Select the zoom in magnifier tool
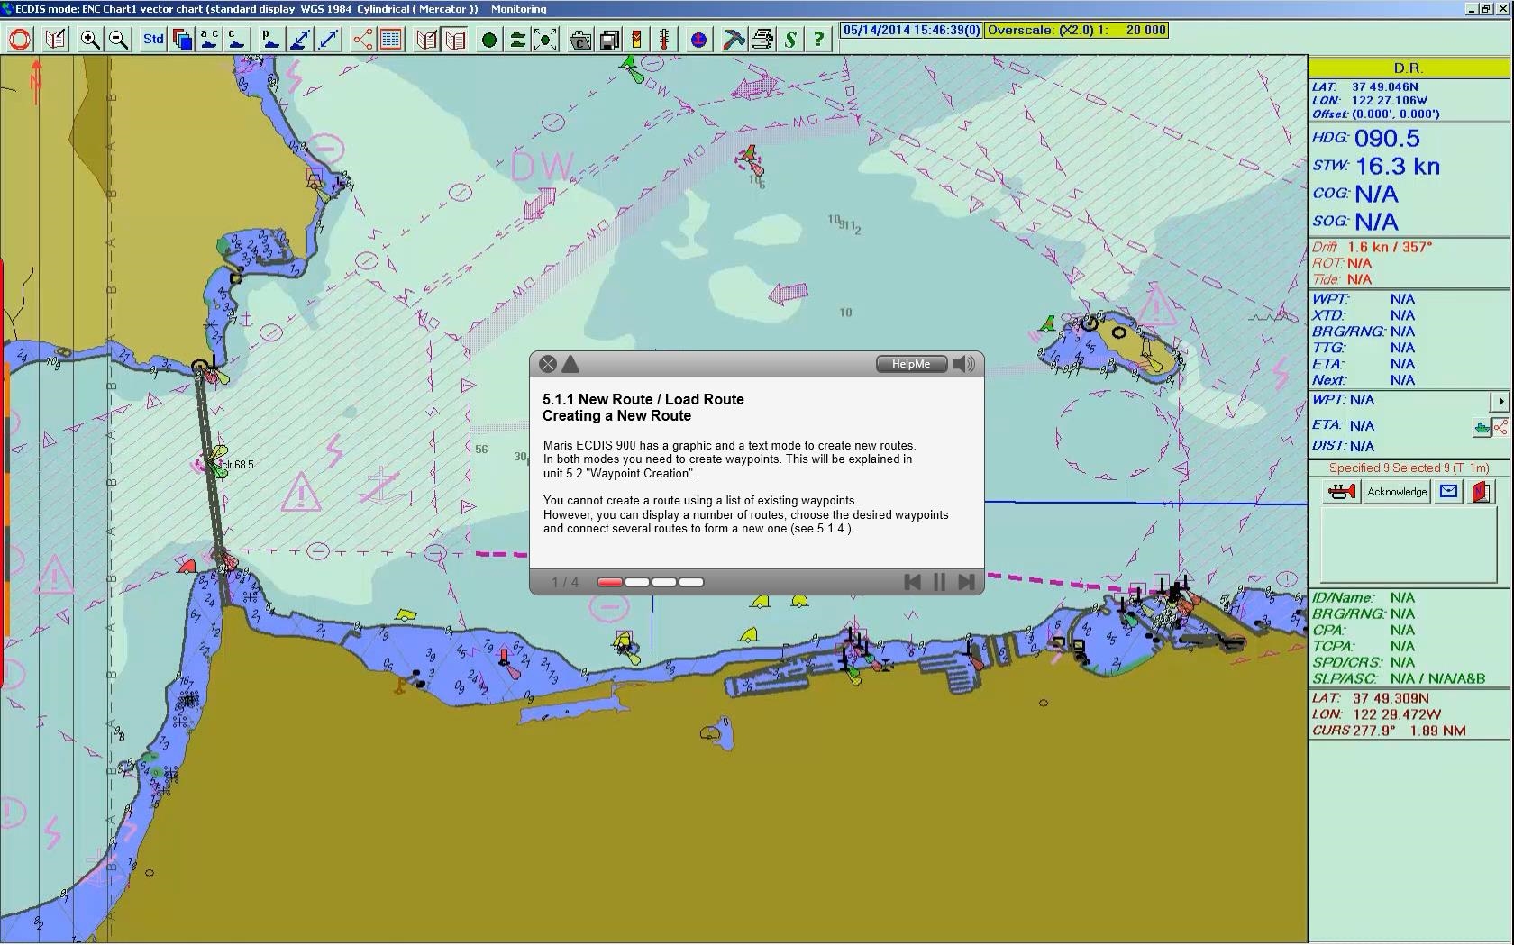This screenshot has height=945, width=1514. pyautogui.click(x=90, y=40)
